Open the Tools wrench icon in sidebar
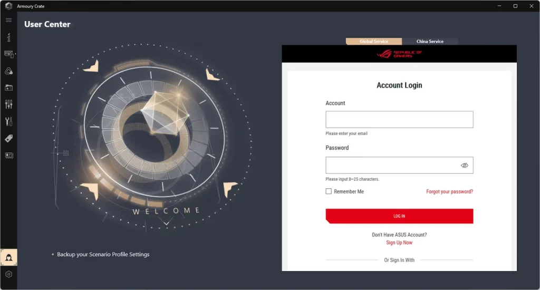 [x=8, y=121]
